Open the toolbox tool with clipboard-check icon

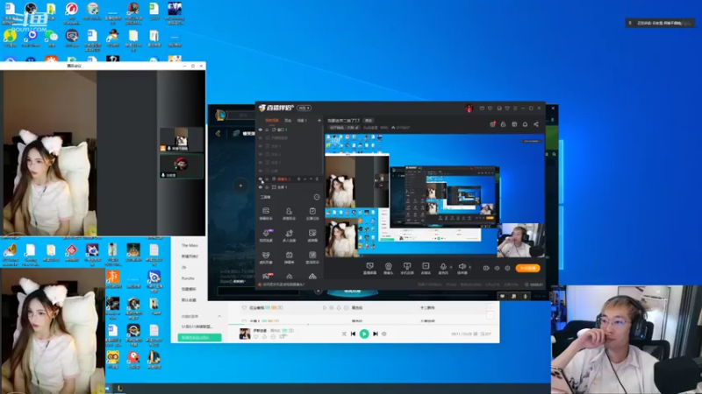tap(312, 211)
